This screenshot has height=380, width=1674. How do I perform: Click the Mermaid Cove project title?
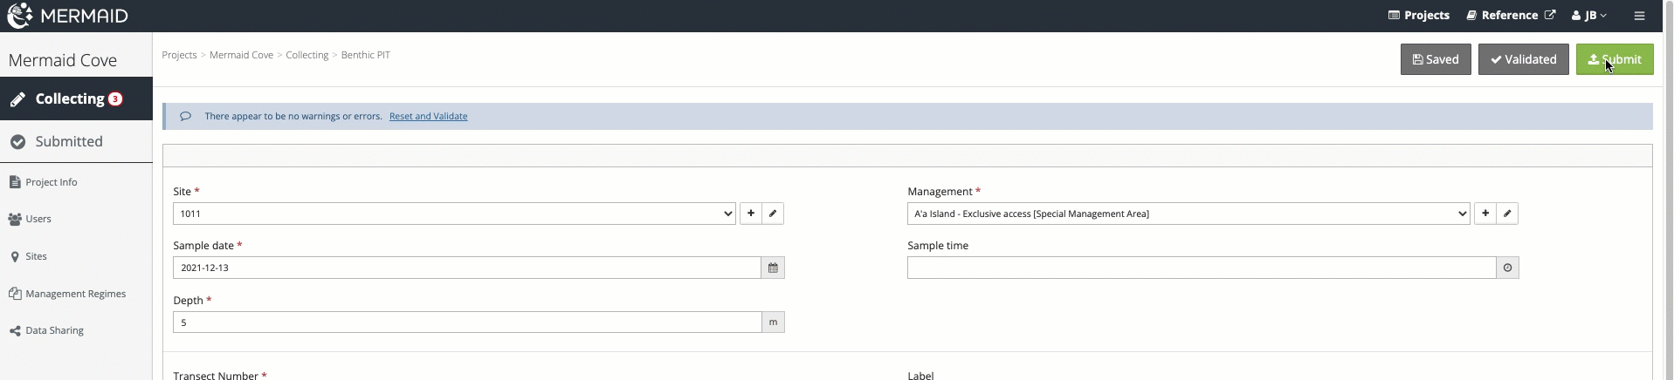(63, 60)
